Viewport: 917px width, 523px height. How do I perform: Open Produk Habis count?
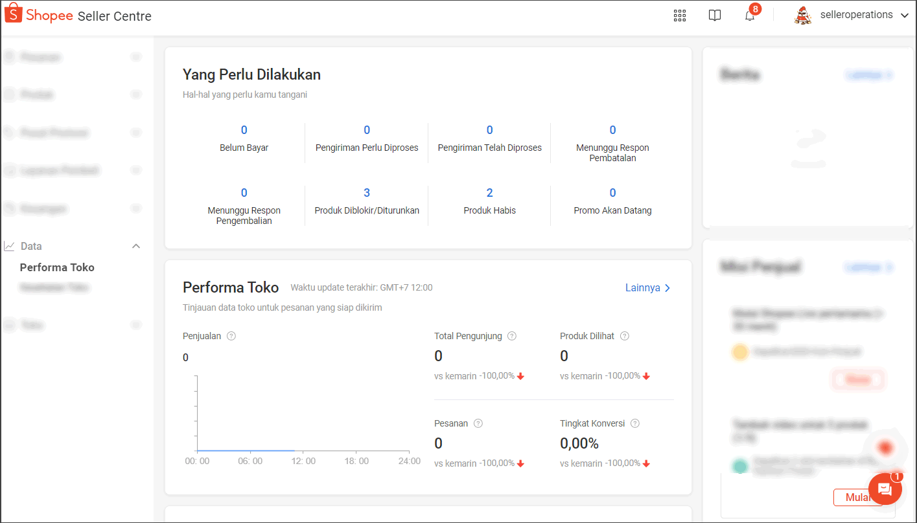click(x=489, y=193)
